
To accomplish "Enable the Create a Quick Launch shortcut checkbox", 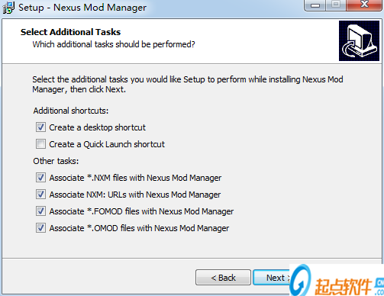I will pyautogui.click(x=40, y=144).
